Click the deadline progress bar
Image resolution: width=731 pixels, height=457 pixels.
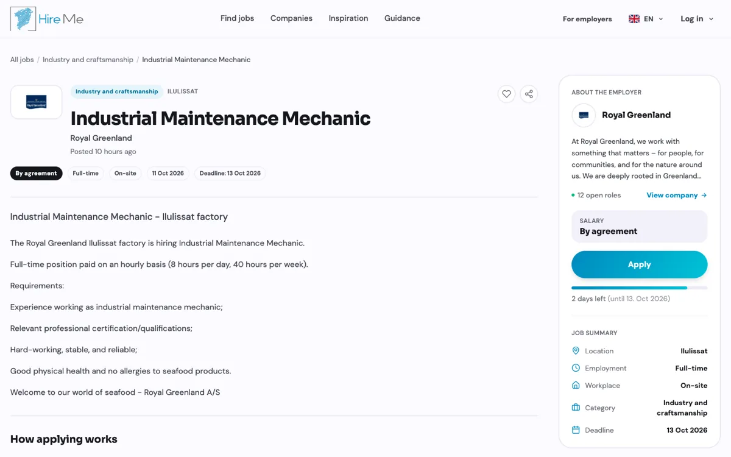pos(640,288)
